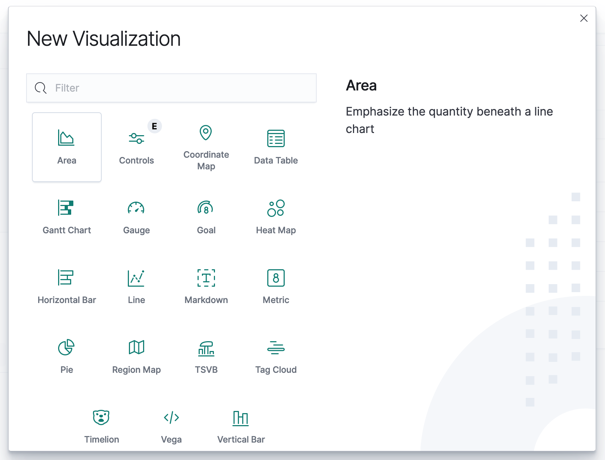This screenshot has width=605, height=460.
Task: Choose the Tag Cloud icon
Action: point(276,348)
